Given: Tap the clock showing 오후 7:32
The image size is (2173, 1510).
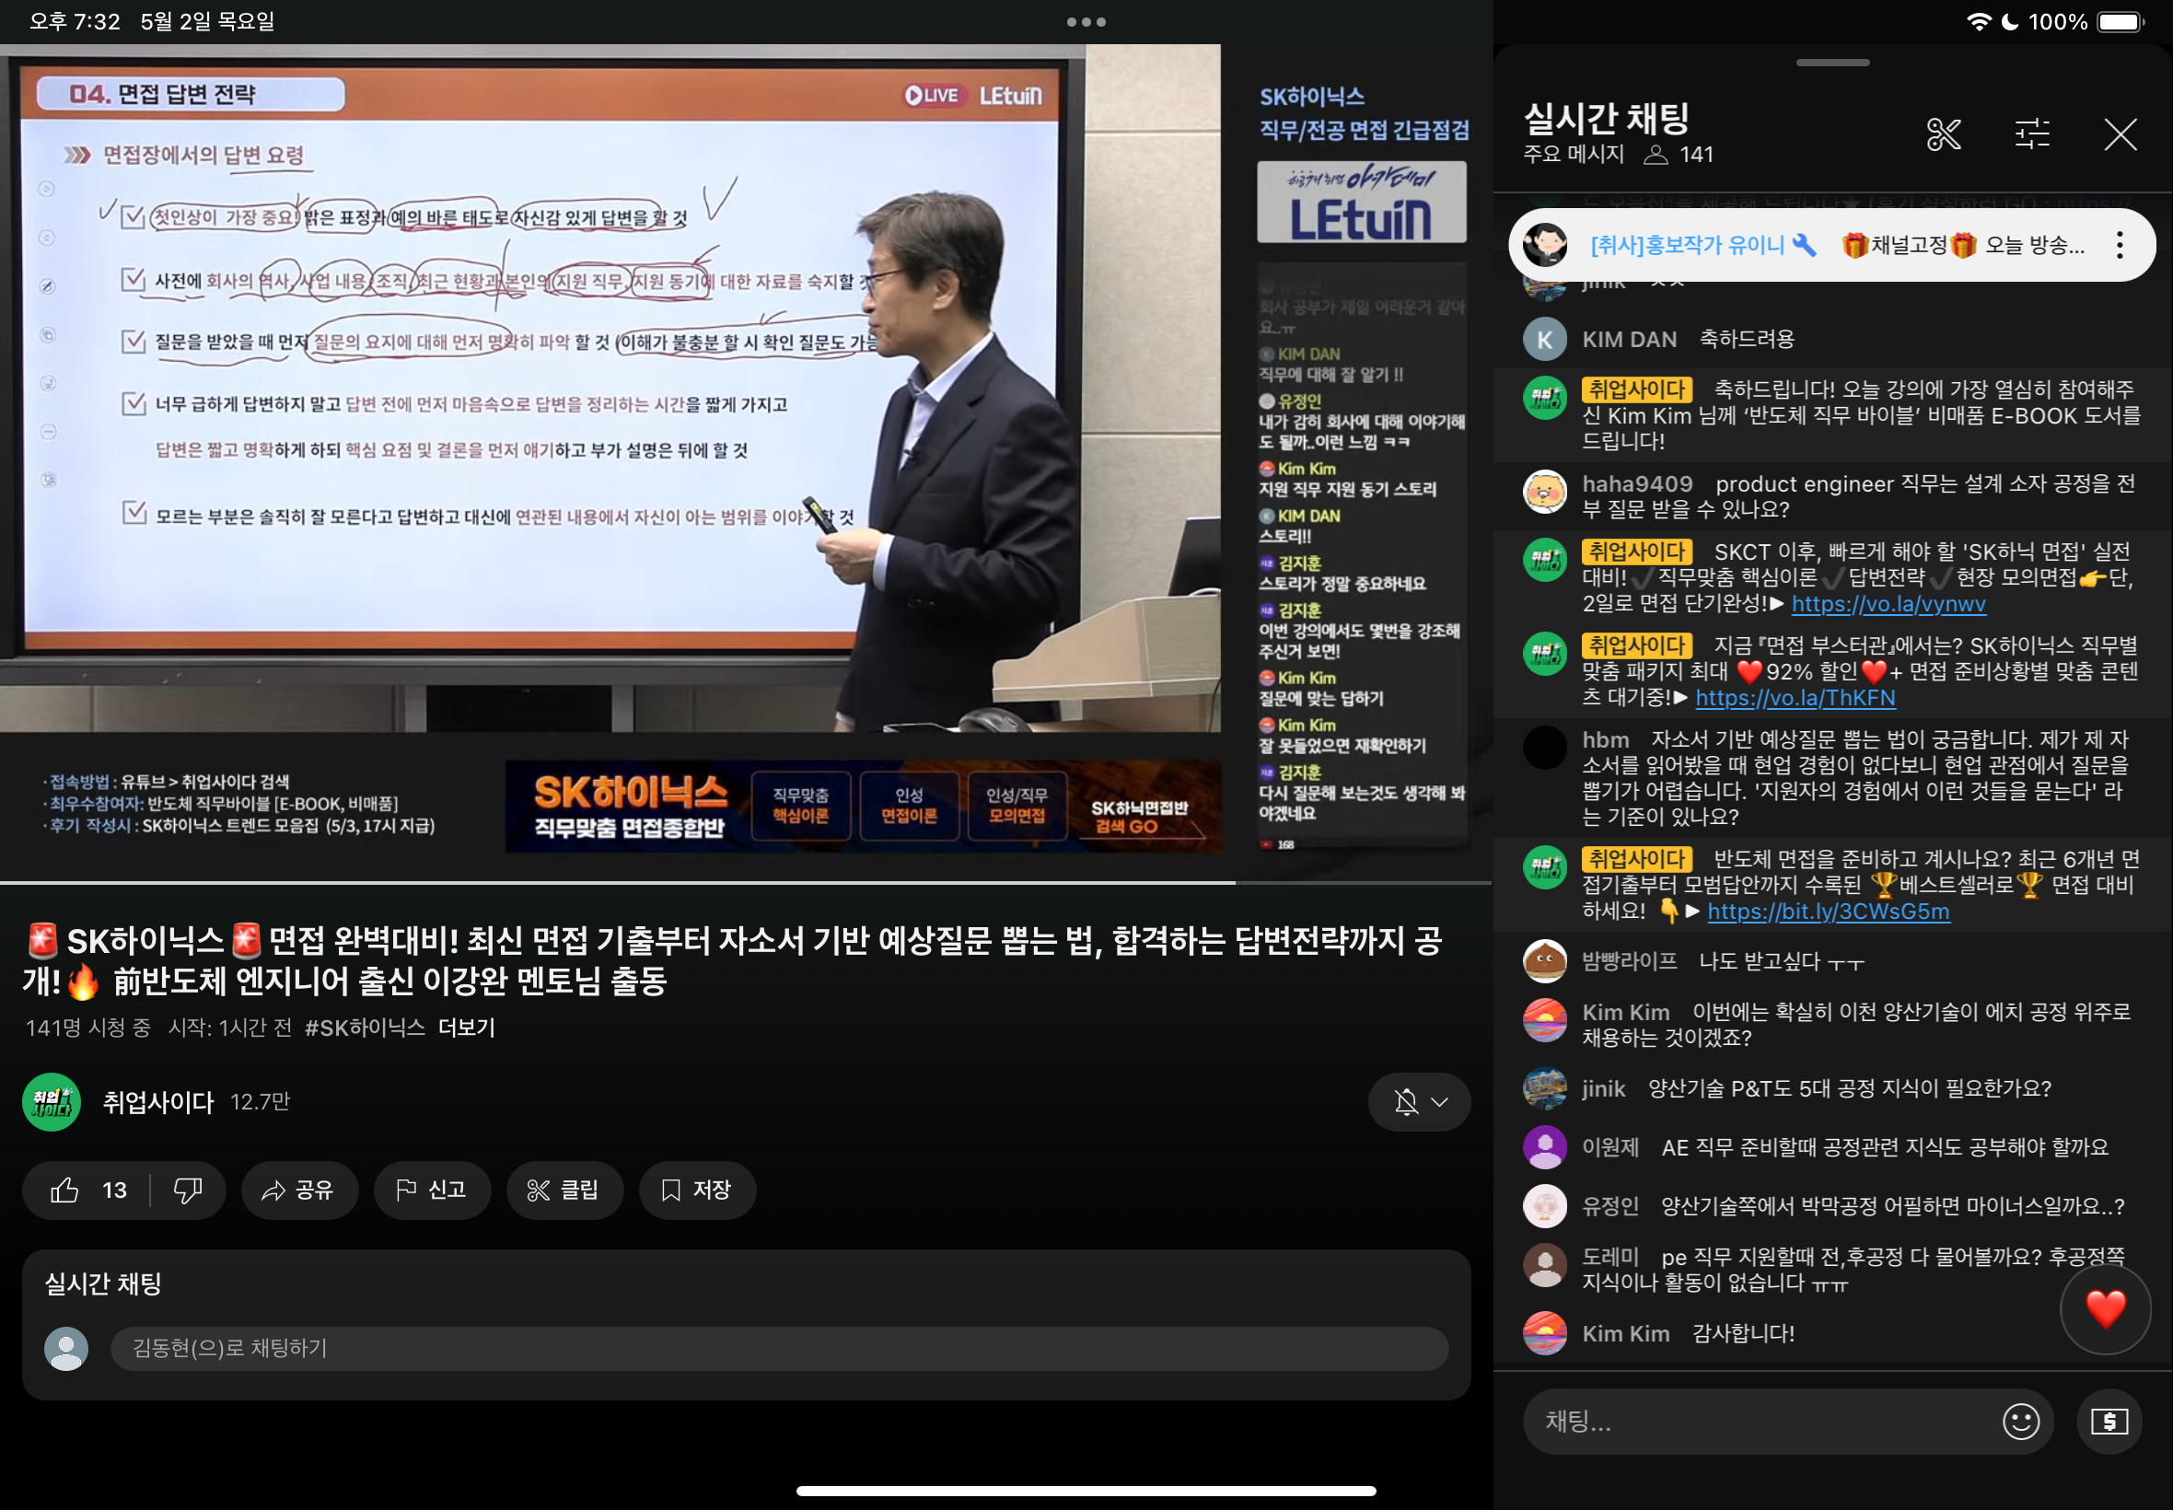Looking at the screenshot, I should [x=75, y=22].
